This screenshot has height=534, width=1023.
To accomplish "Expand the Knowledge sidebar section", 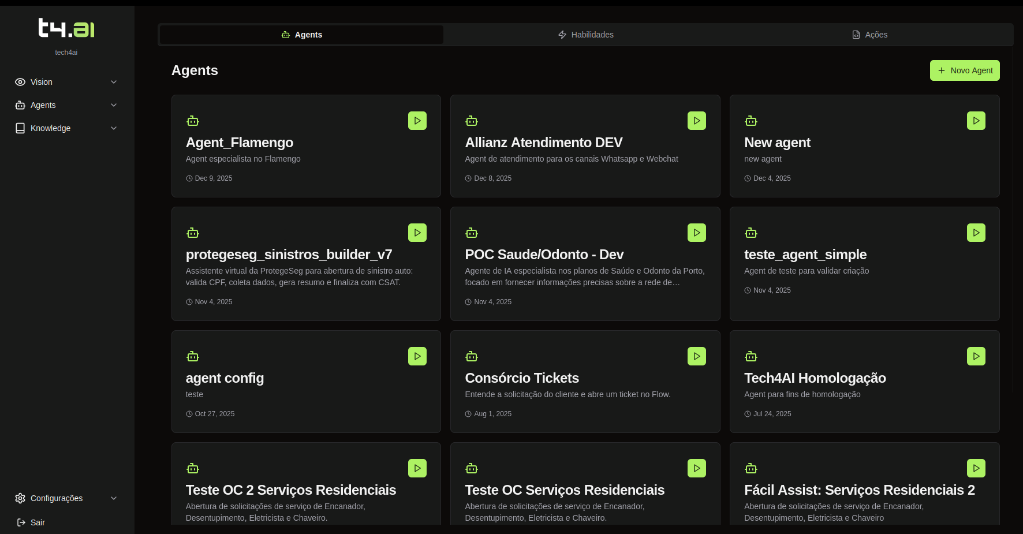I will coord(66,128).
